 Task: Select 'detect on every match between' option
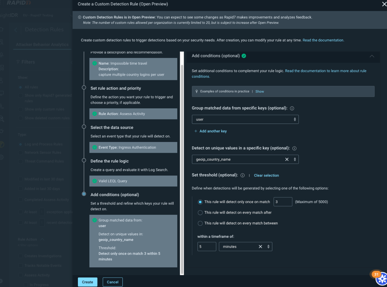(x=200, y=223)
